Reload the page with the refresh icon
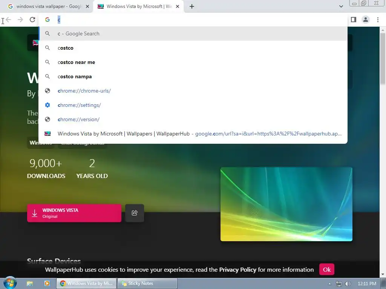The image size is (386, 289). pyautogui.click(x=32, y=20)
